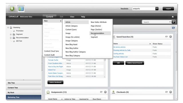Choose Page (Section) menu entry
Image resolution: width=183 pixels, height=103 pixels.
(x=96, y=29)
